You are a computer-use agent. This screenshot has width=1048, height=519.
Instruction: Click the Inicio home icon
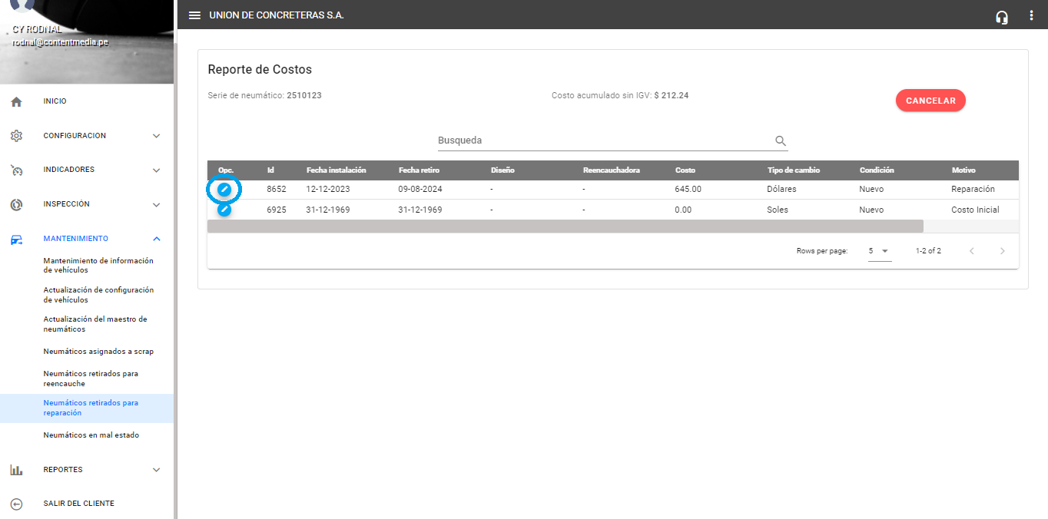pyautogui.click(x=16, y=101)
